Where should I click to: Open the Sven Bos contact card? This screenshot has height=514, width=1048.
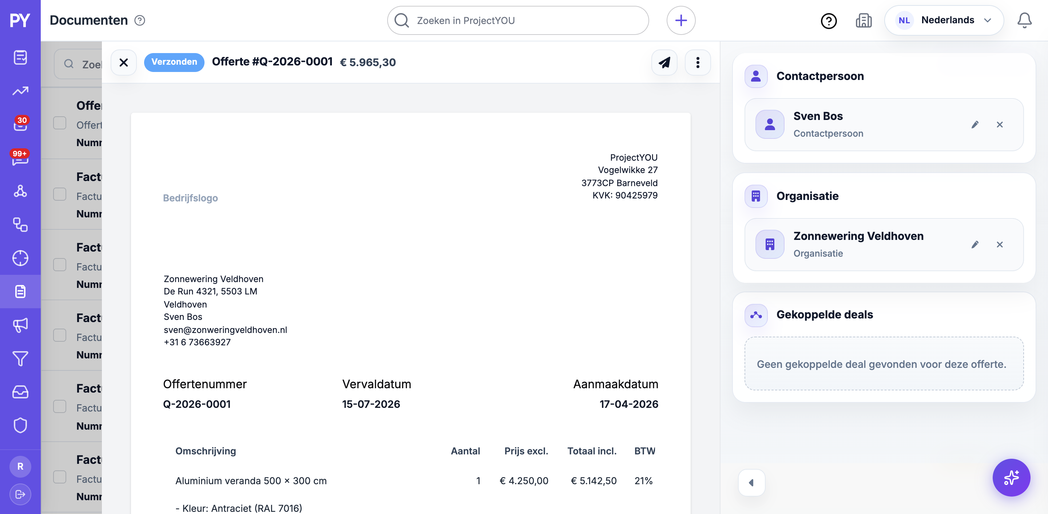(x=884, y=124)
